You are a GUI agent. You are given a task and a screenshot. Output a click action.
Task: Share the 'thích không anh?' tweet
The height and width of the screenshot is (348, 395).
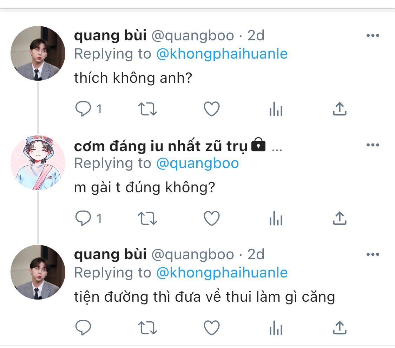click(x=340, y=109)
